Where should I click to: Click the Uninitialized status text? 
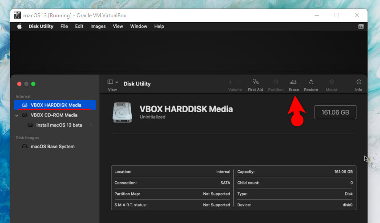(x=153, y=117)
